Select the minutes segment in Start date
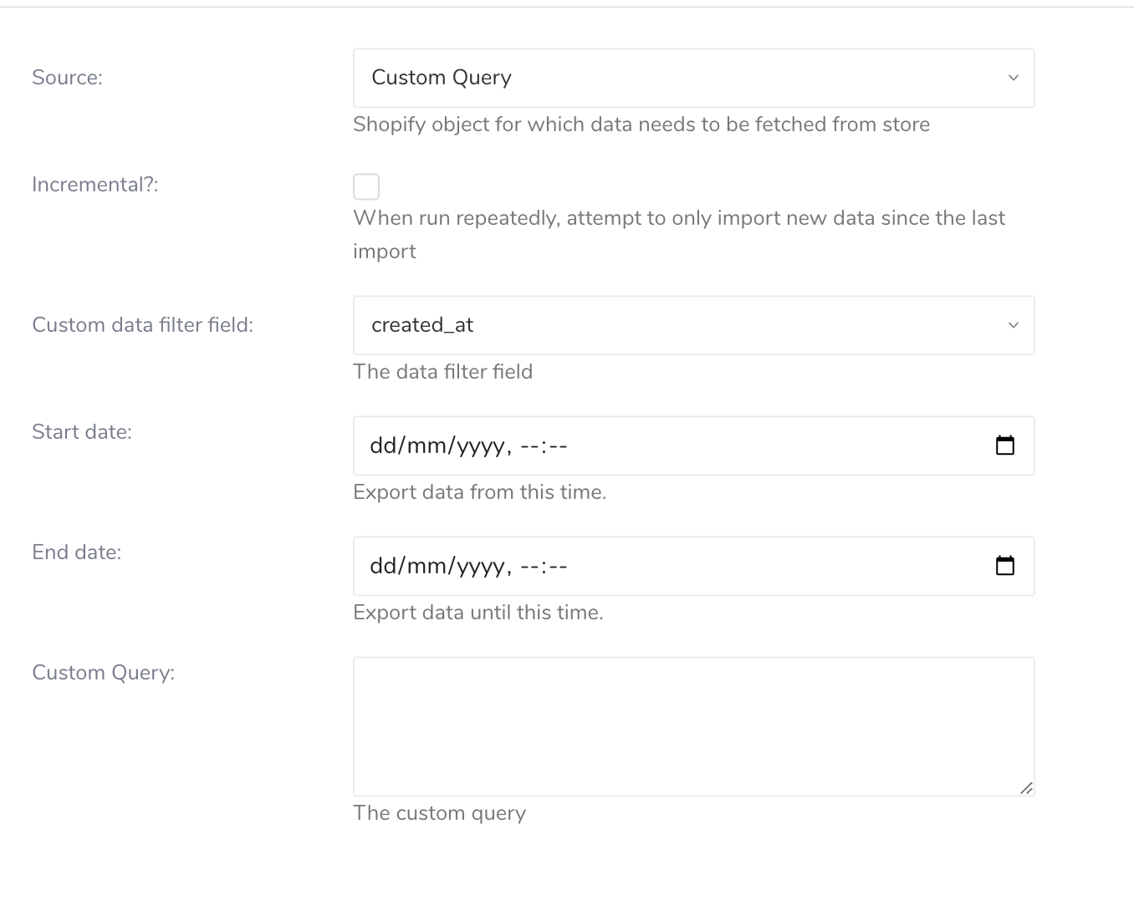The height and width of the screenshot is (906, 1134). [558, 446]
